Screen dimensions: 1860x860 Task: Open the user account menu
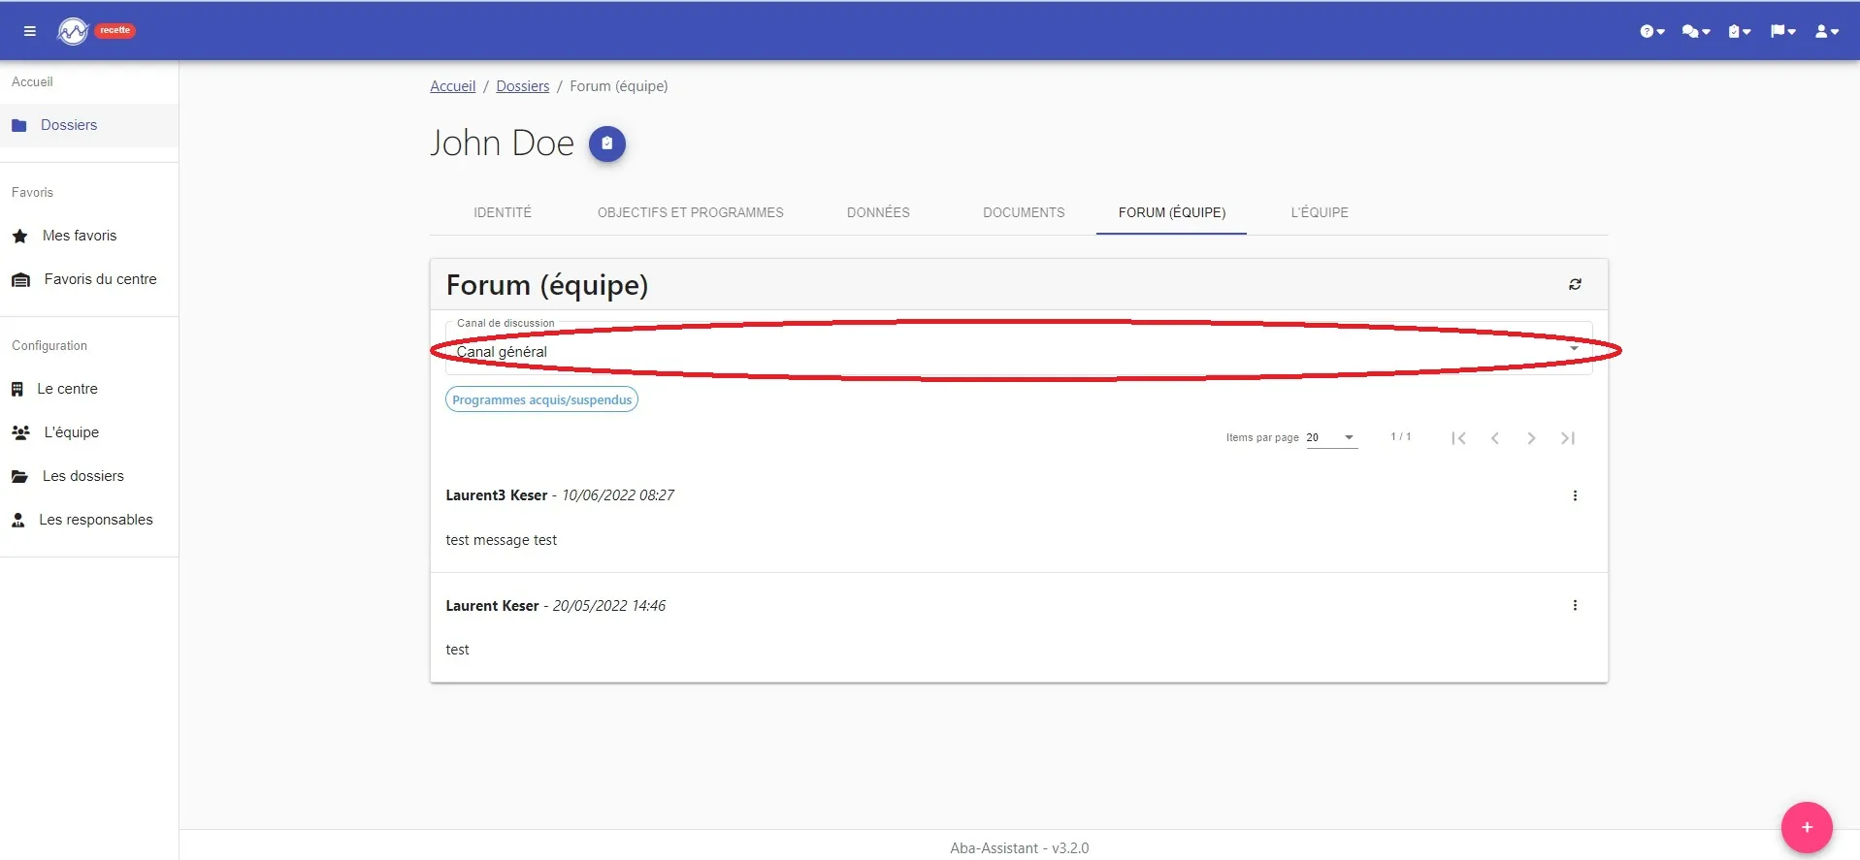[1827, 31]
